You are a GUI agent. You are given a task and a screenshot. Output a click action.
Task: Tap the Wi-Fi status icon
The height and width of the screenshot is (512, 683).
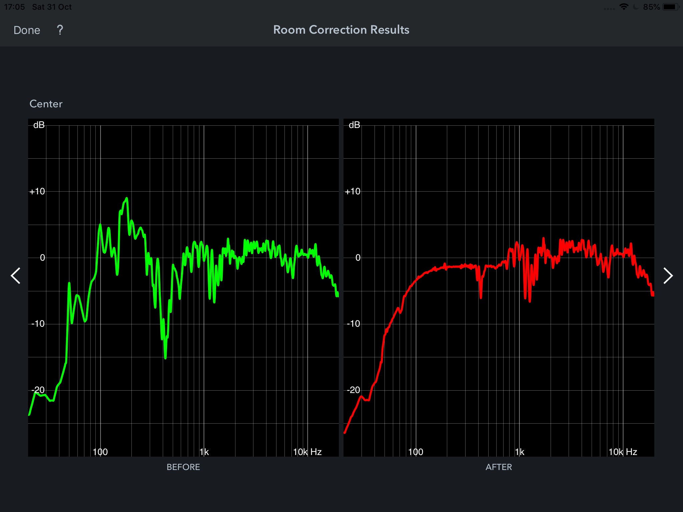[x=624, y=7]
